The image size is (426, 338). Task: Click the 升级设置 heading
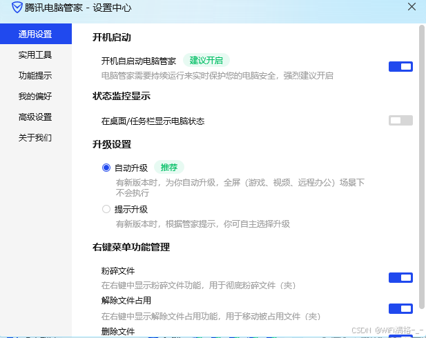[112, 144]
